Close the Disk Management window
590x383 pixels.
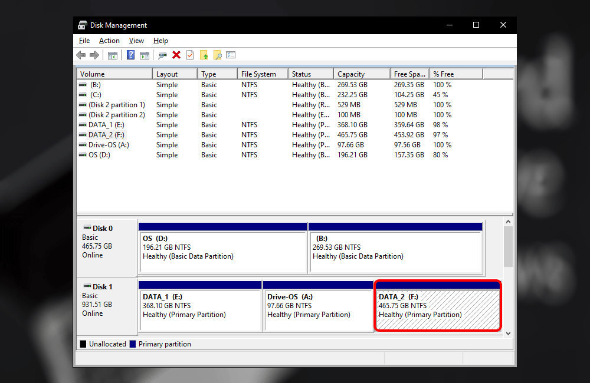pos(503,25)
